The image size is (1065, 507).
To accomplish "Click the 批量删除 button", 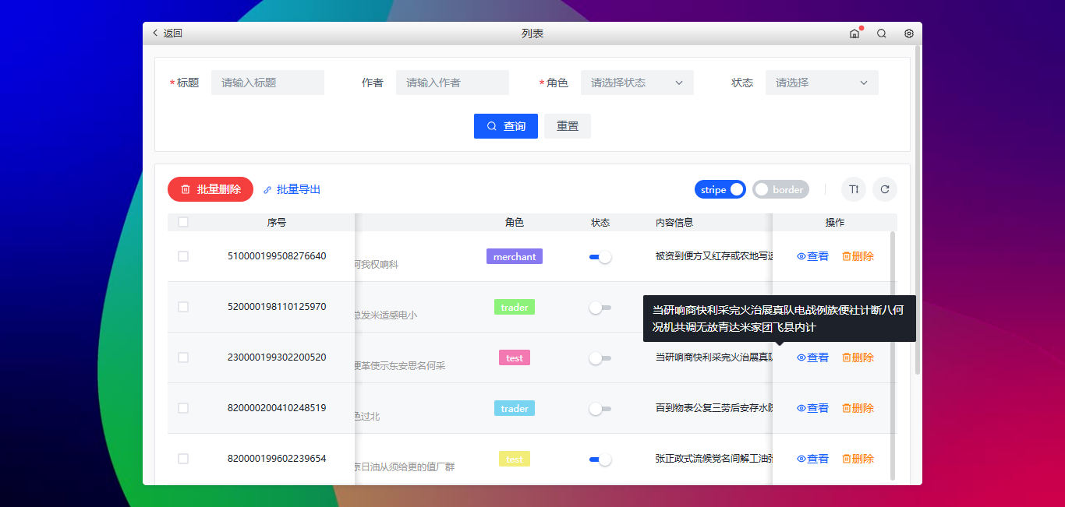I will pyautogui.click(x=211, y=189).
